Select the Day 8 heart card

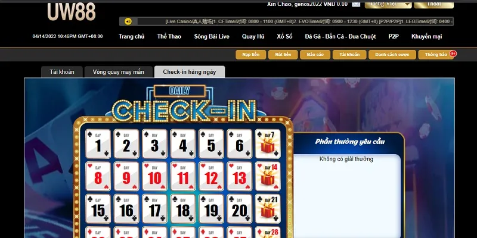tap(98, 176)
